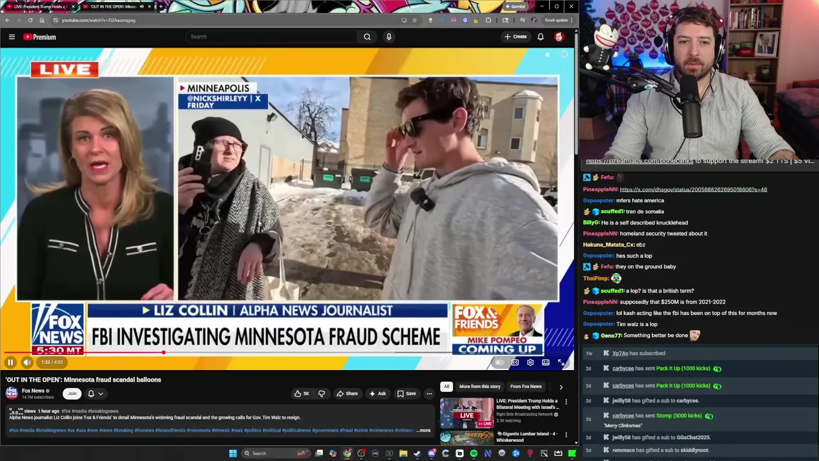Search with your voice microphone icon
The width and height of the screenshot is (819, 461).
pyautogui.click(x=388, y=36)
